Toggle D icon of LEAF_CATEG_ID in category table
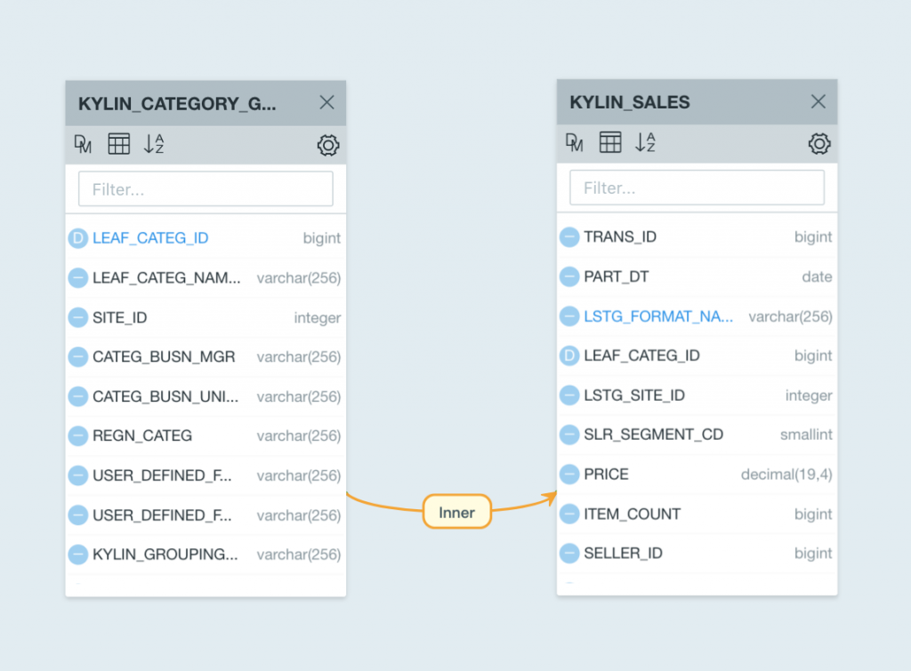911x671 pixels. pyautogui.click(x=78, y=238)
